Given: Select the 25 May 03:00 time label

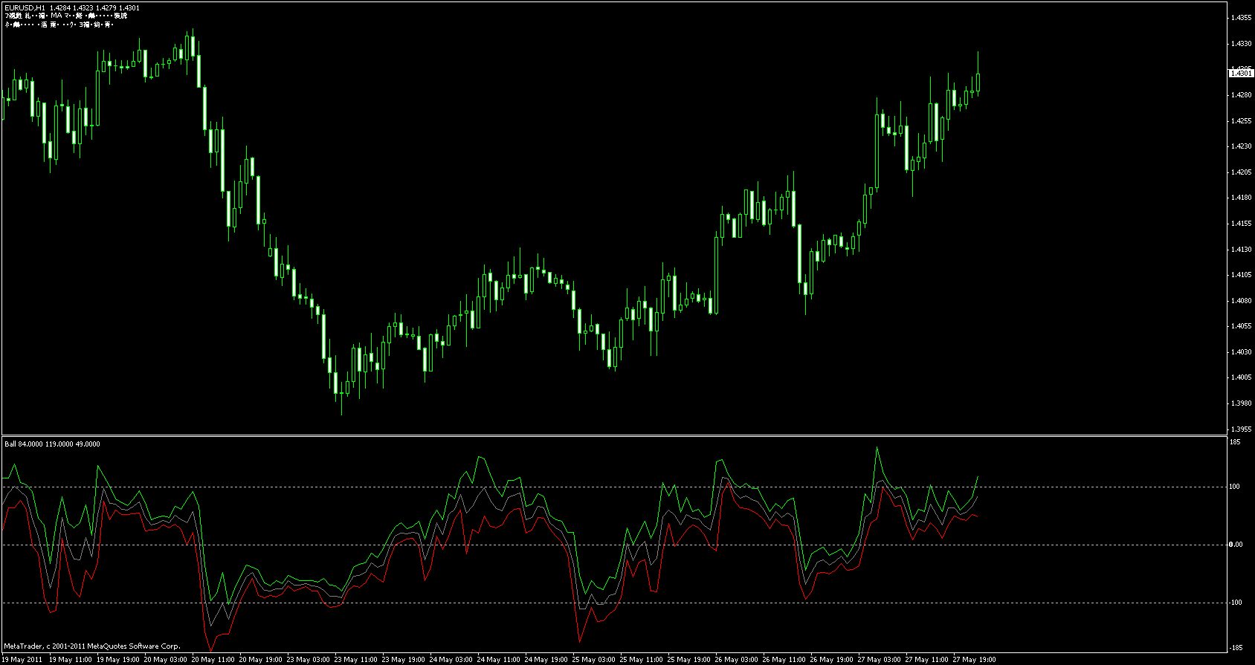Looking at the screenshot, I should [594, 659].
